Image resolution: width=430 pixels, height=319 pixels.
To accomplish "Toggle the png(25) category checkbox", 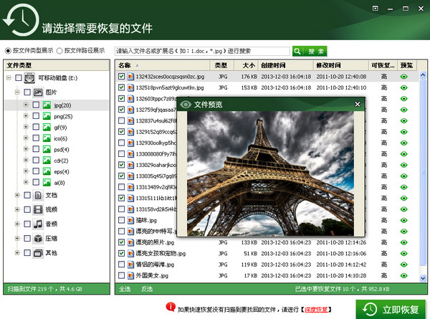I will (x=36, y=115).
